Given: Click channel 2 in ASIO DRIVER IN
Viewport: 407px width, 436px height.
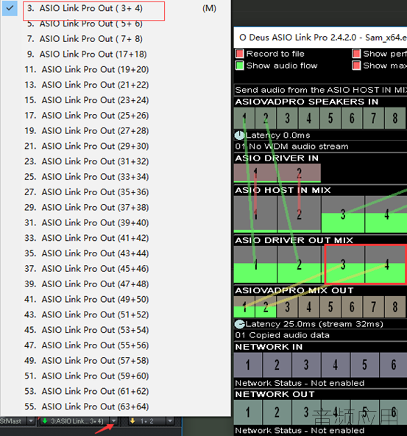Looking at the screenshot, I should [299, 173].
